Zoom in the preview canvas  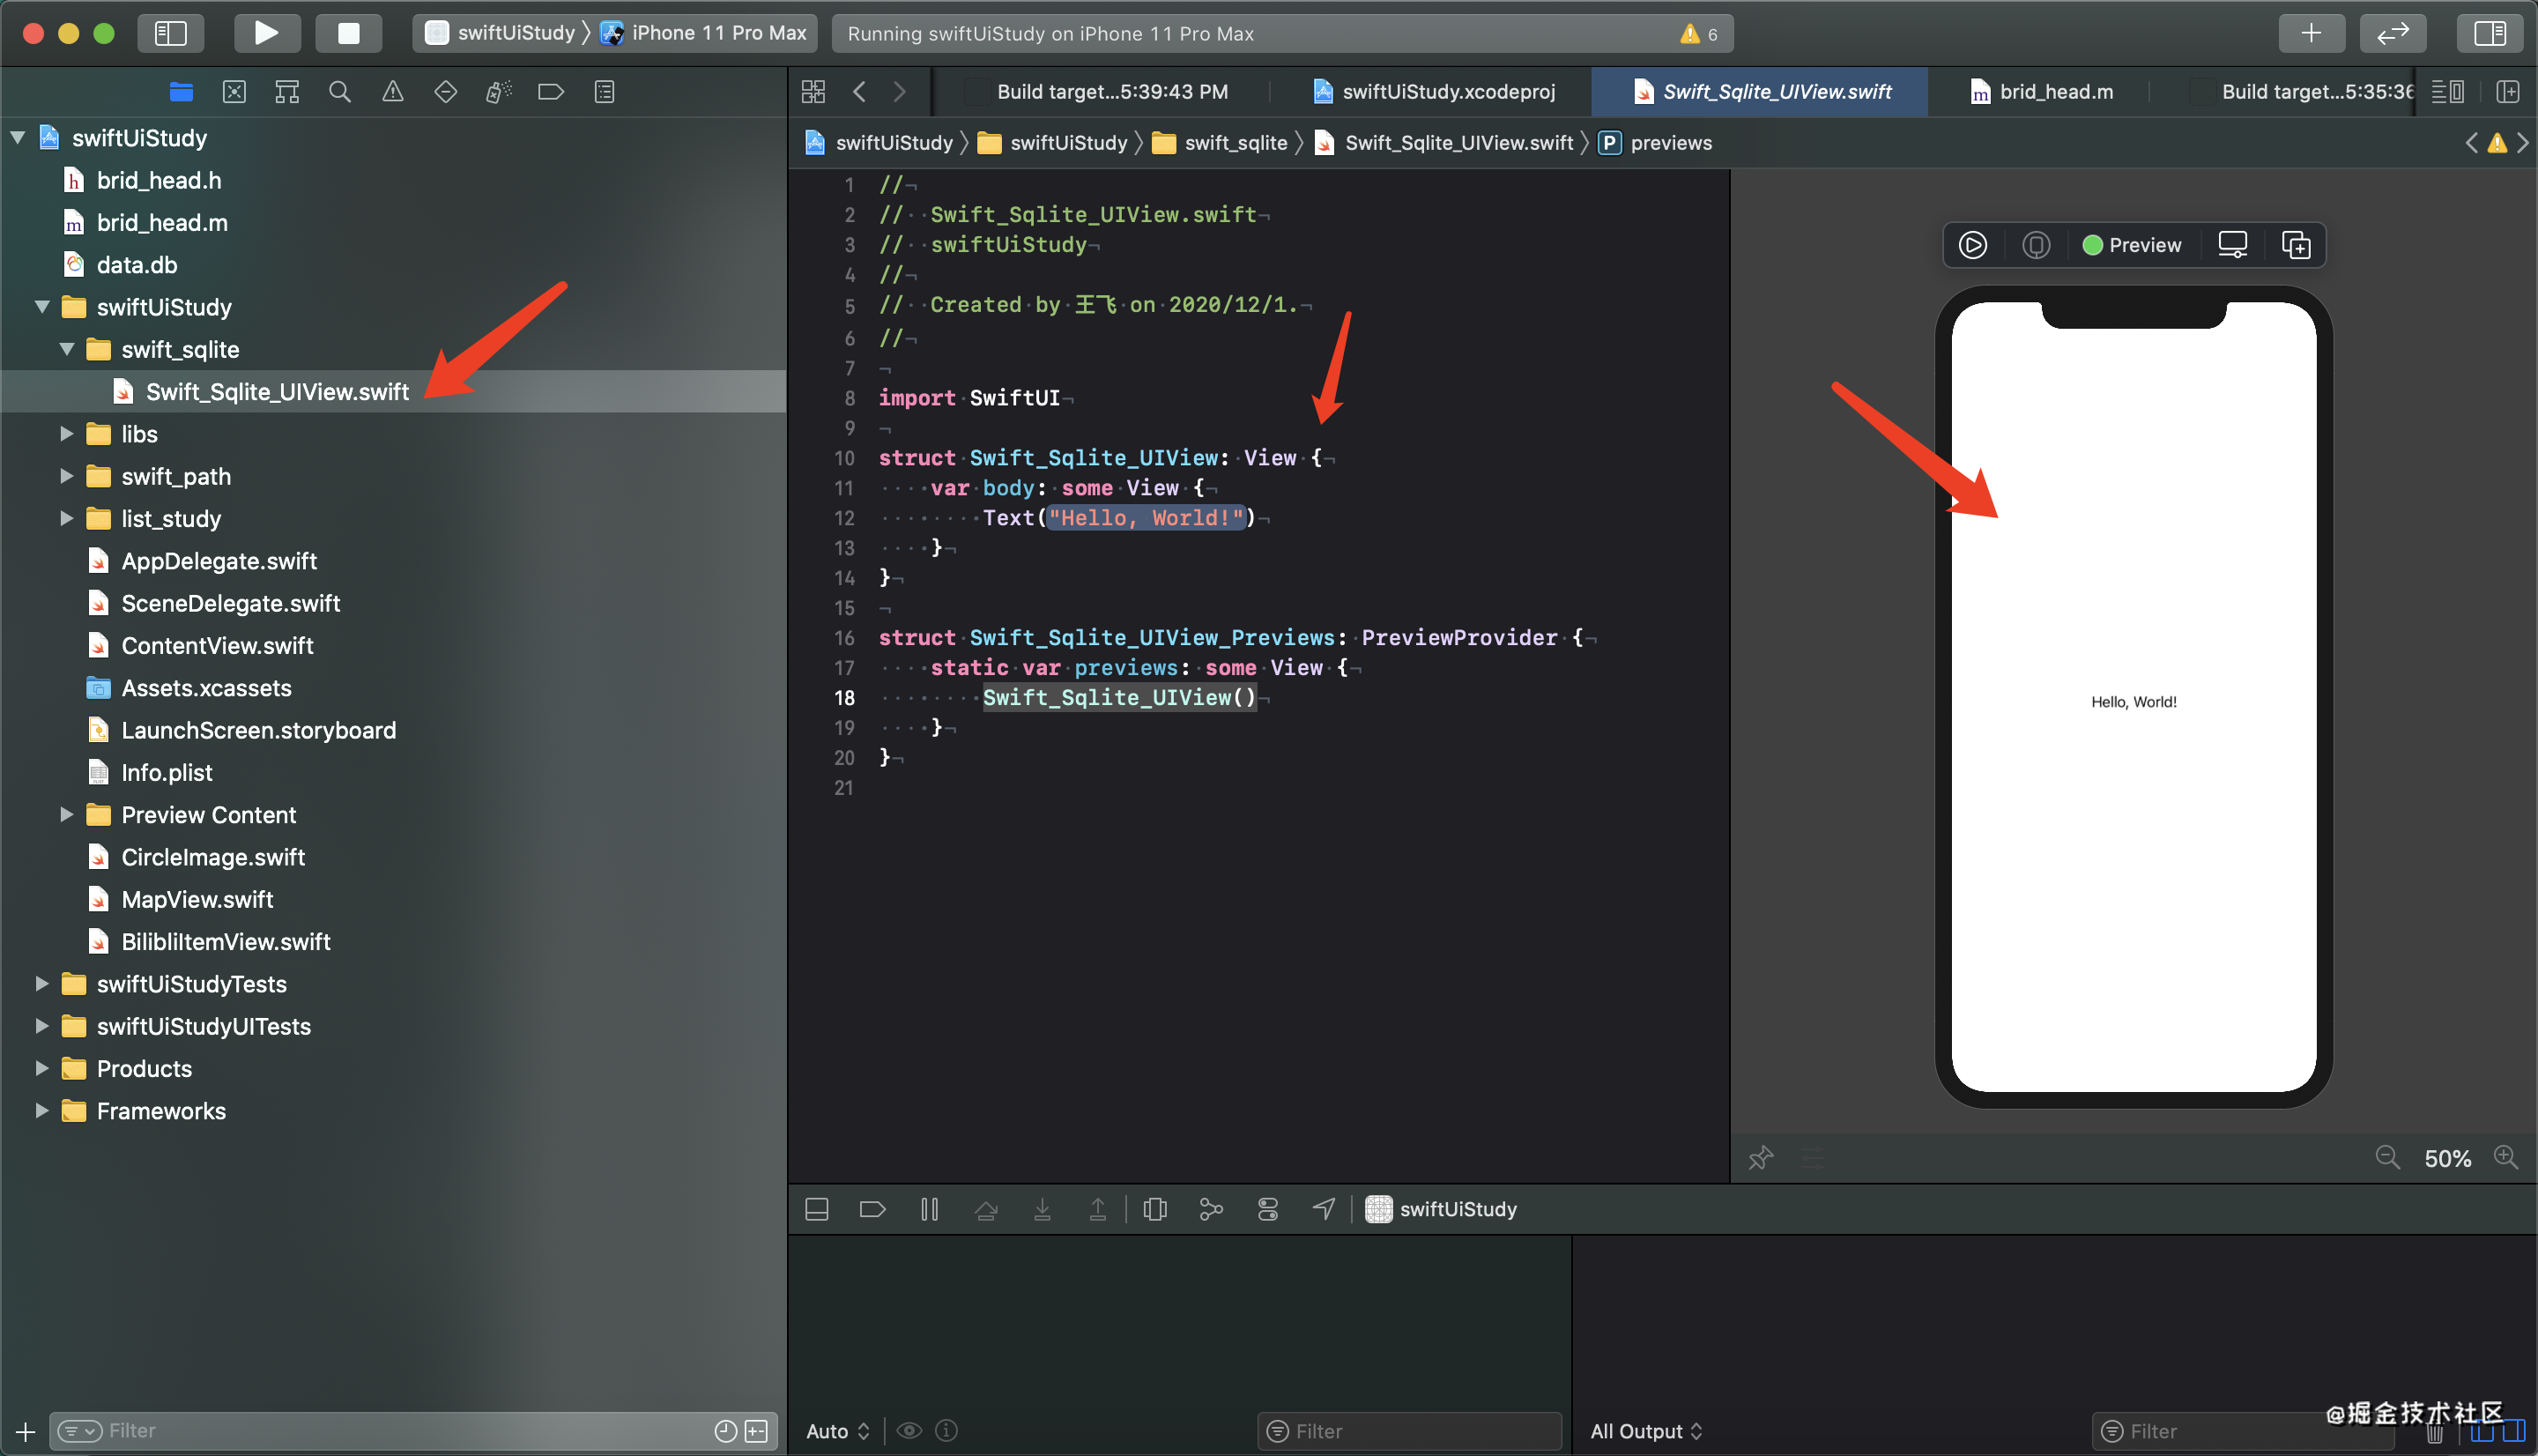(2506, 1158)
